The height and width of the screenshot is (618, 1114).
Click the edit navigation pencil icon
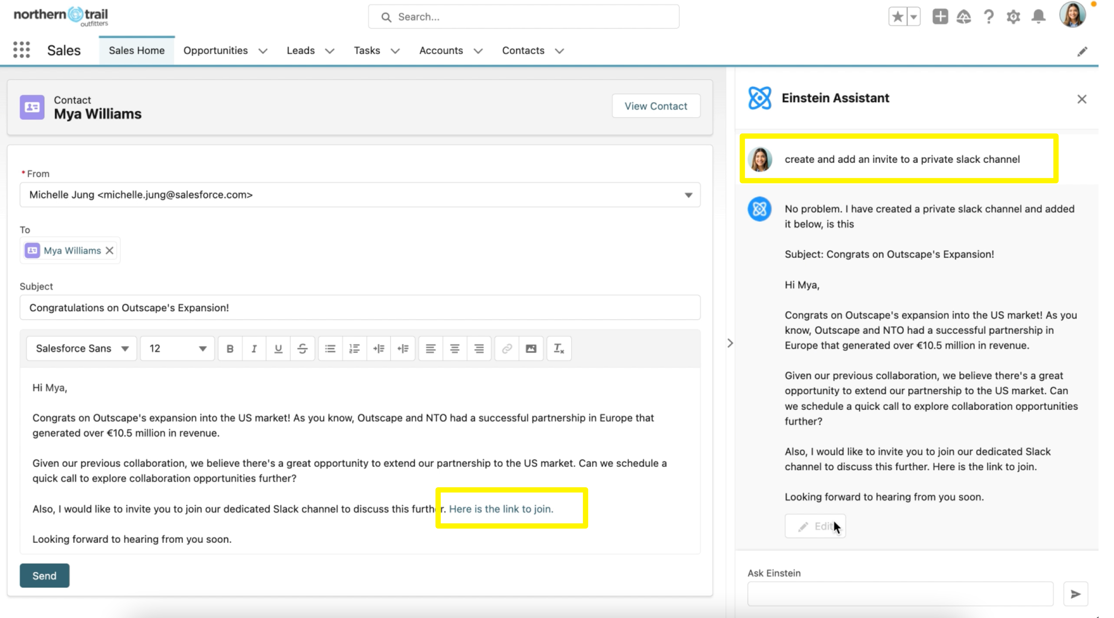click(1082, 52)
